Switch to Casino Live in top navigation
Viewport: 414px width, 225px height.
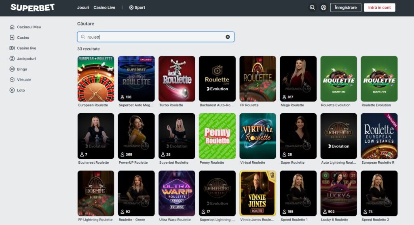(x=104, y=8)
